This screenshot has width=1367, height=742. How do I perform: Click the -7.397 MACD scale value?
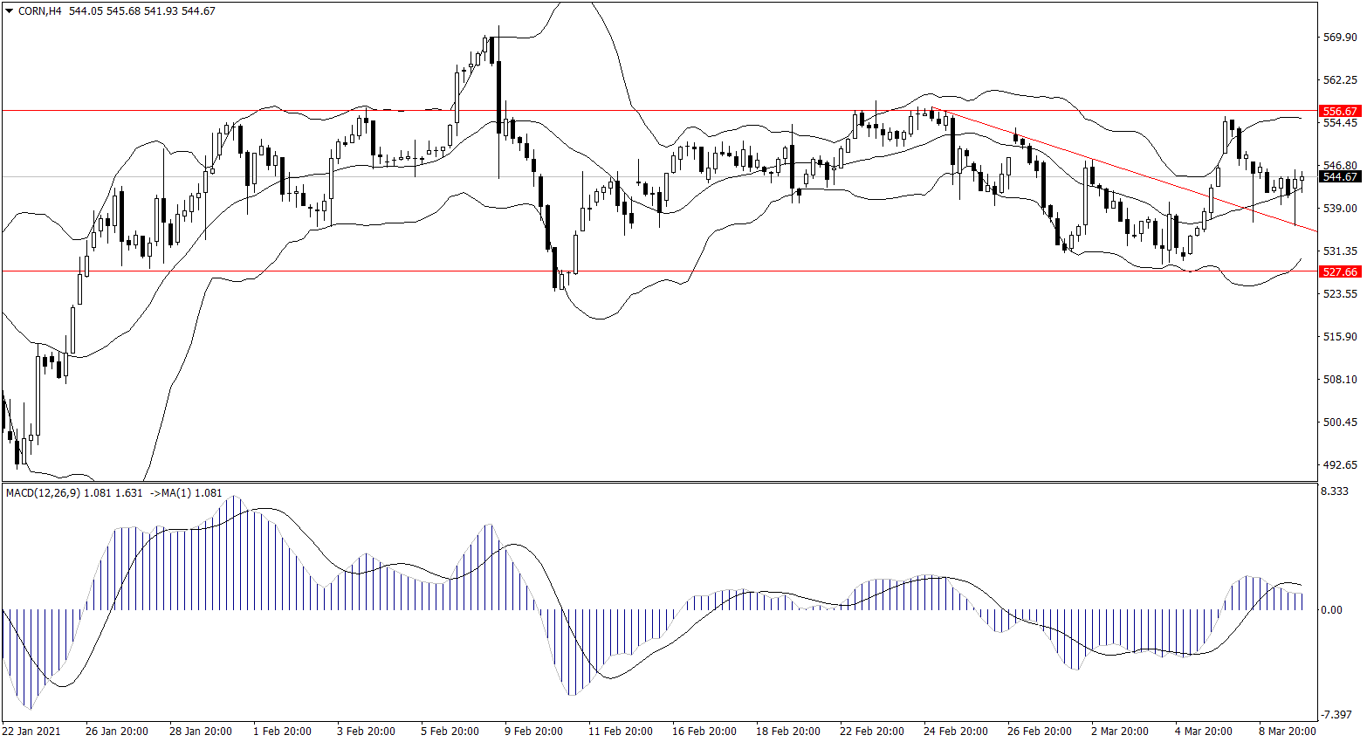[1335, 715]
